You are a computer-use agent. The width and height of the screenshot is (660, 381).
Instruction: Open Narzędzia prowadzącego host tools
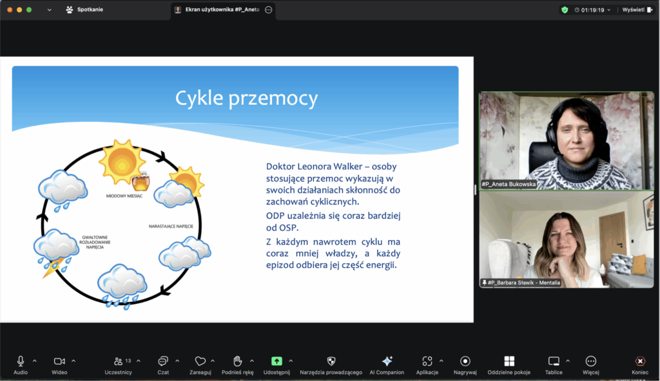[x=331, y=362]
